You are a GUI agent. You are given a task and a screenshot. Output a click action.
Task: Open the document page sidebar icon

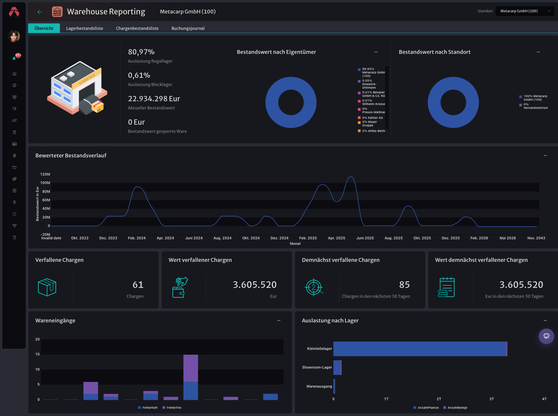pyautogui.click(x=14, y=238)
